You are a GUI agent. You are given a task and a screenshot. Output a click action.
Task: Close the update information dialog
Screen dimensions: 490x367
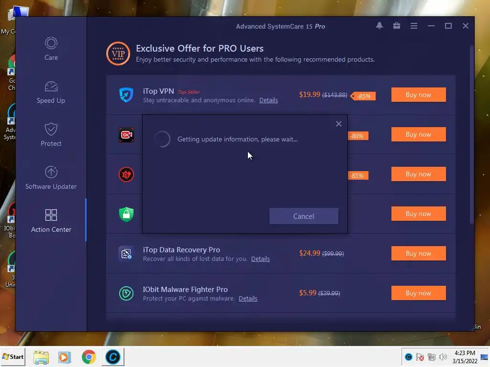[338, 124]
